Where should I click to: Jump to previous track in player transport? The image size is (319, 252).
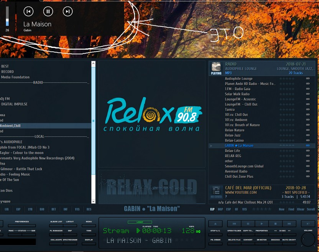tap(234, 224)
